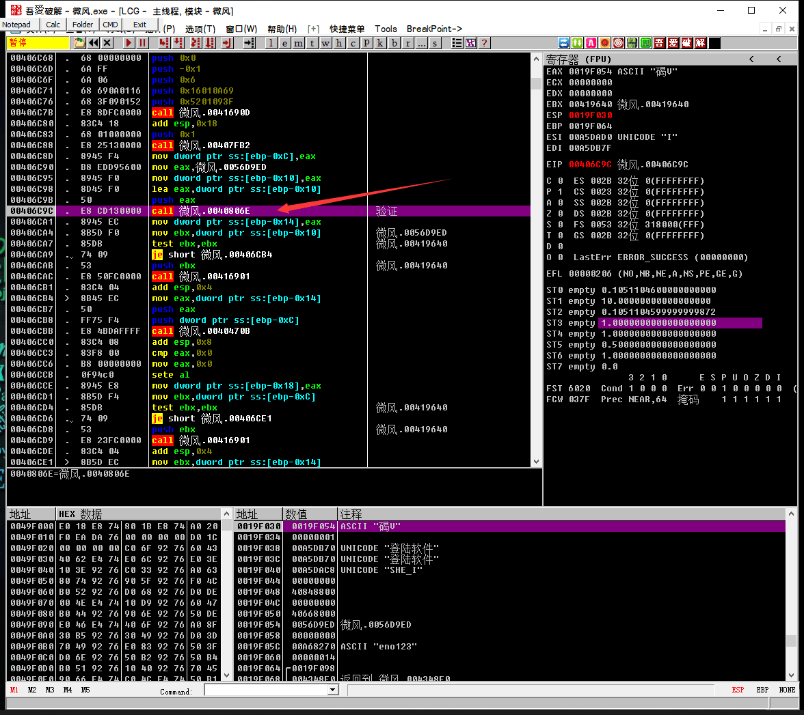Viewport: 804px width, 715px height.
Task: Click the binary 010 101 plugin icon
Action: click(x=632, y=43)
